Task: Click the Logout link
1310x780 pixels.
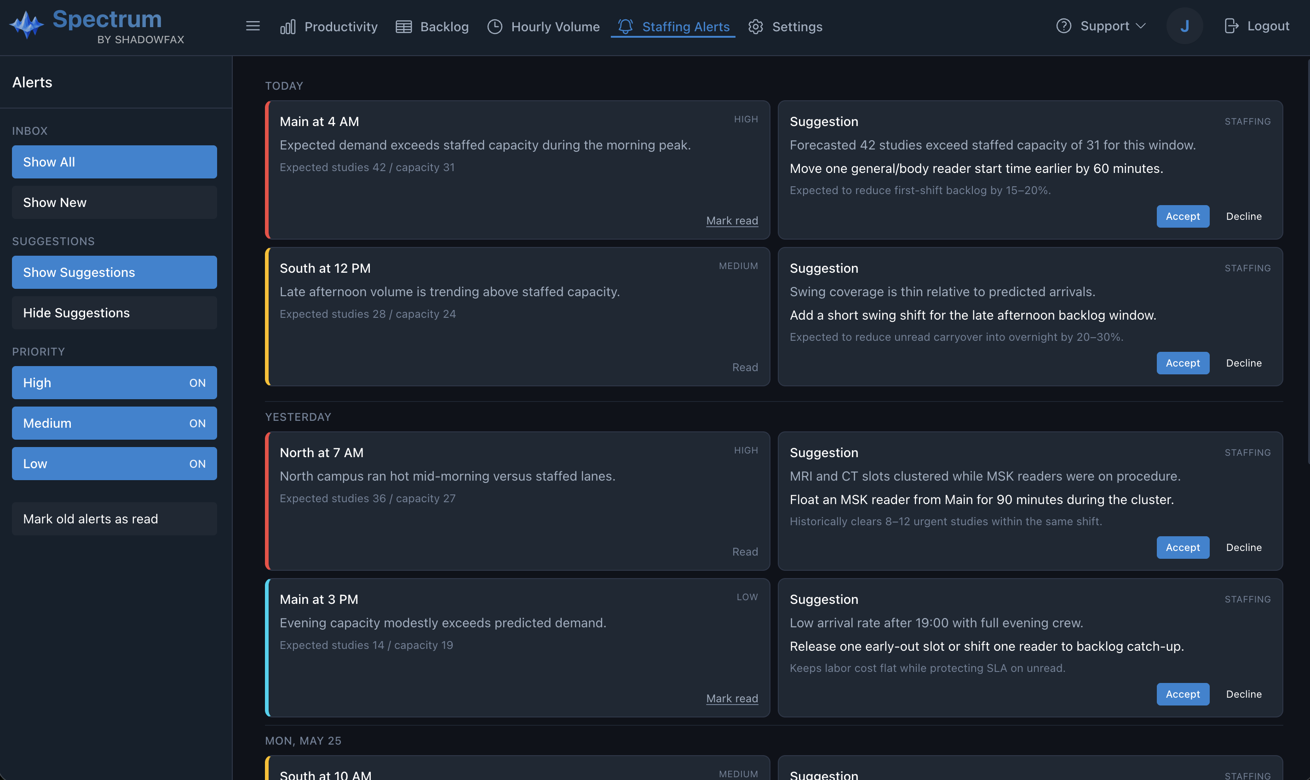Action: 1257,26
